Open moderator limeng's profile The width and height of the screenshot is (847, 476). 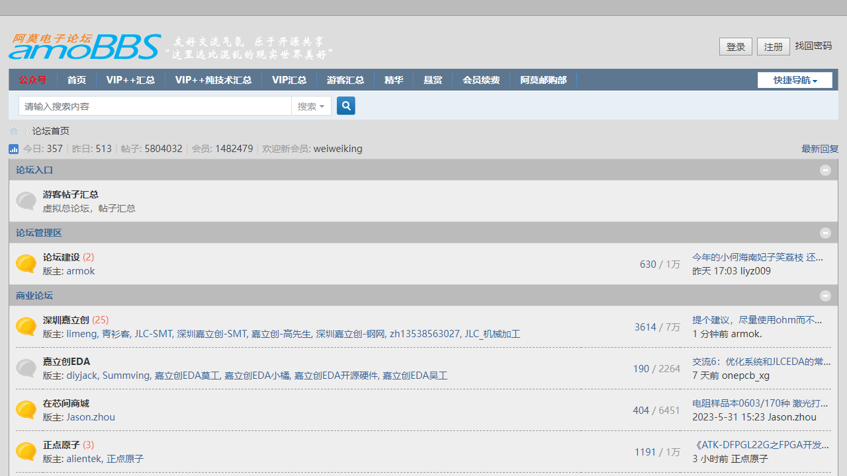click(81, 334)
